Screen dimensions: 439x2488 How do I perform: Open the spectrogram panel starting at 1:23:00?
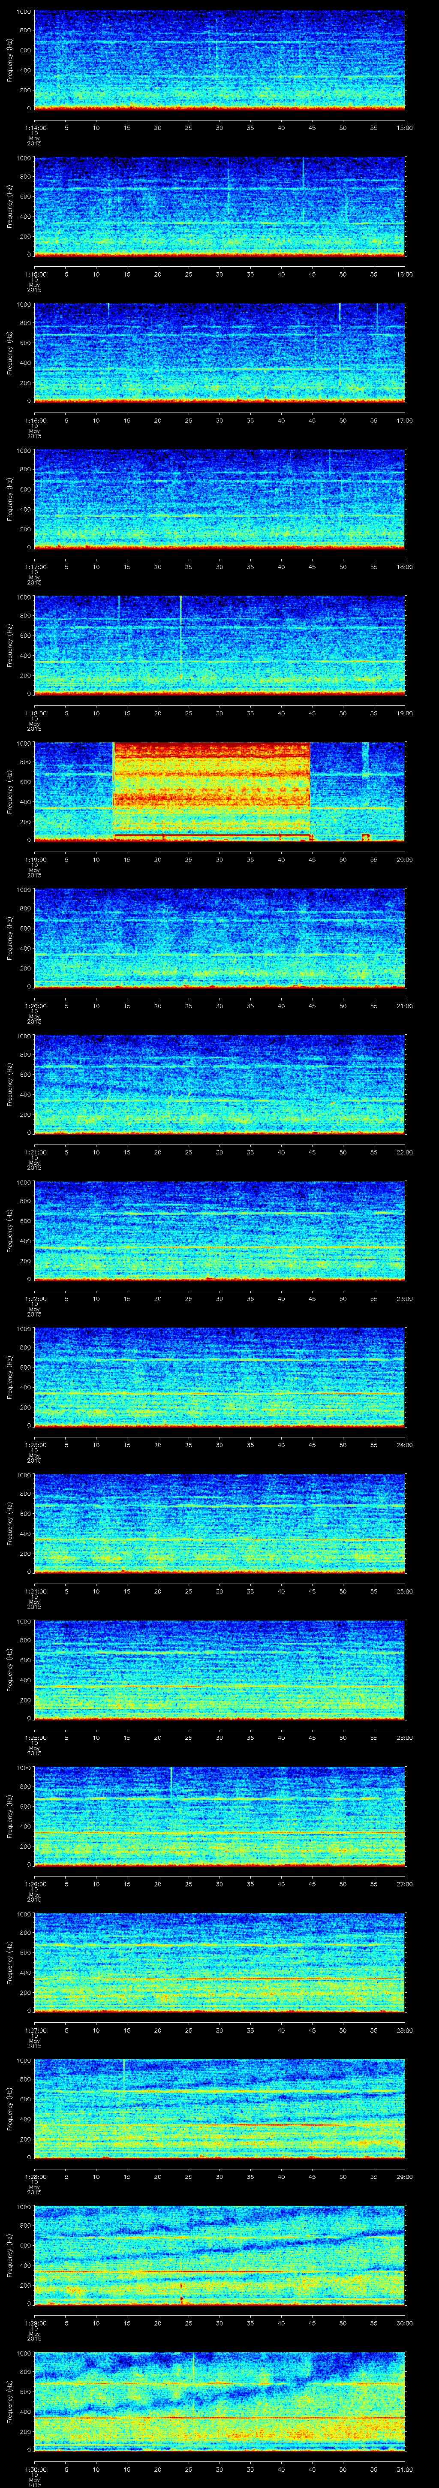point(219,1377)
